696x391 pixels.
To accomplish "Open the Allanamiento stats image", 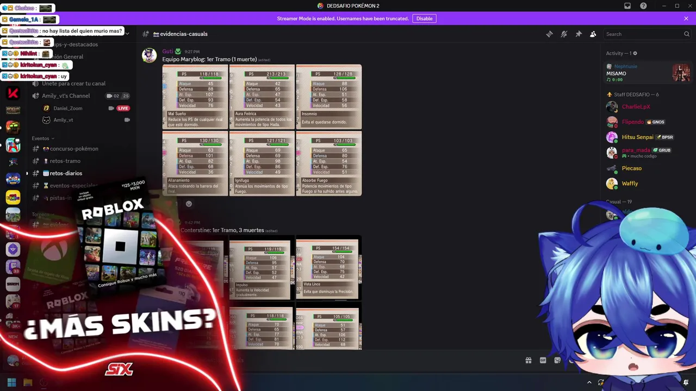I will click(x=195, y=163).
